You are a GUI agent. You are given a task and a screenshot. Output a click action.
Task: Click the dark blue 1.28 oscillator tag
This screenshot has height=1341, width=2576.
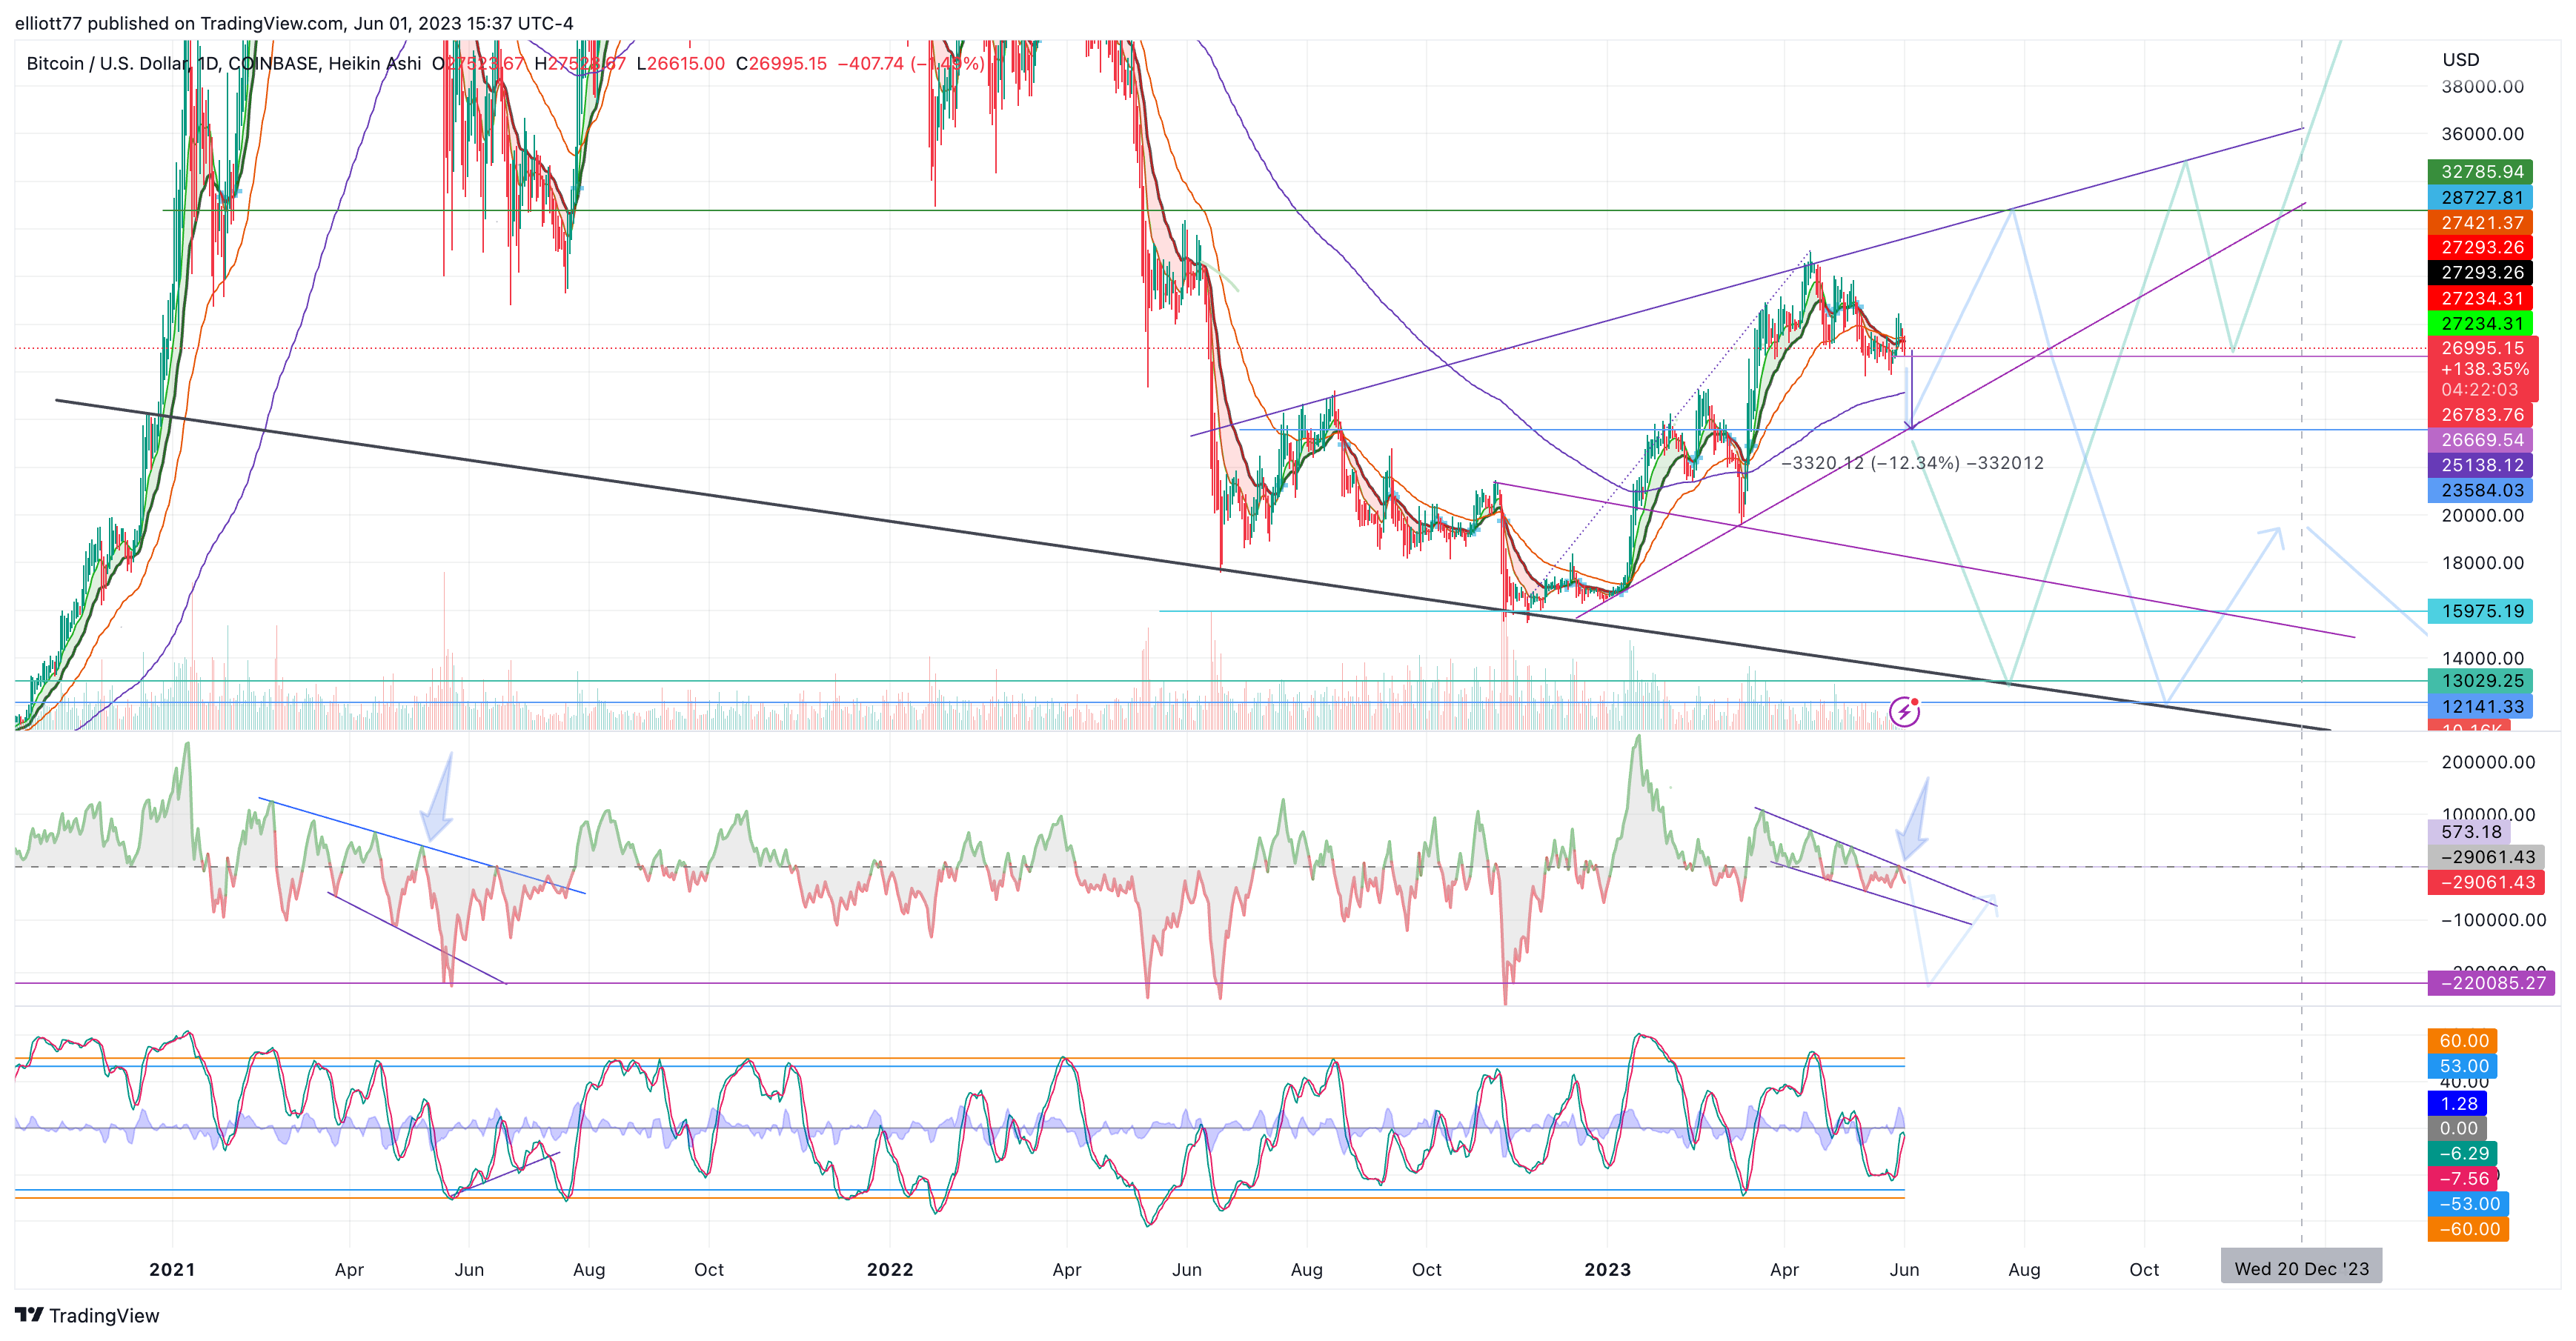tap(2457, 1104)
